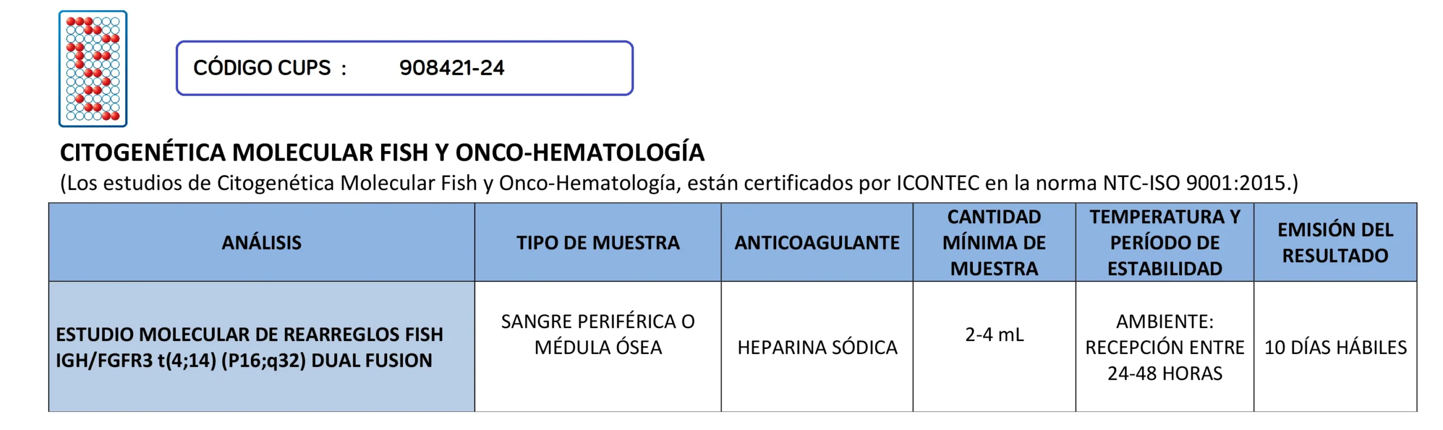This screenshot has height=430, width=1443.
Task: Click the AMBIENTE reception 24-48 HORAS cell
Action: pyautogui.click(x=1165, y=348)
